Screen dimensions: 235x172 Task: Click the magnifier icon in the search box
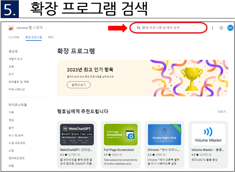139,28
